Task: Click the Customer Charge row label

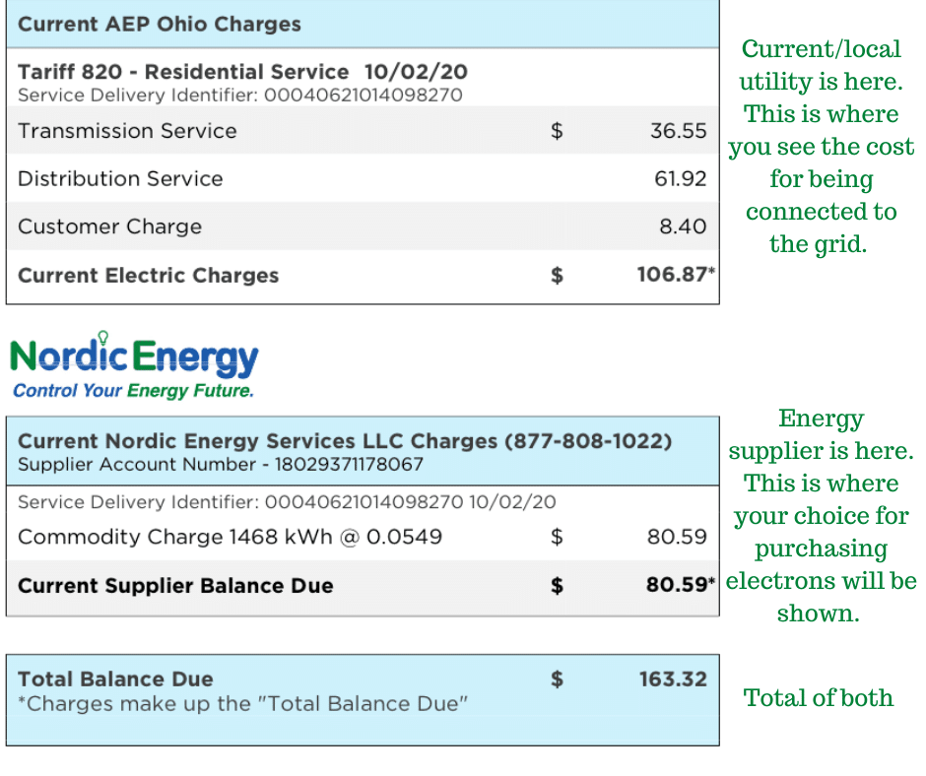Action: coord(109,226)
